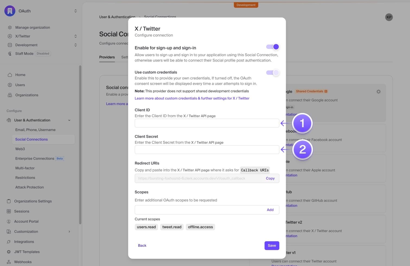
Task: Open the Organizations page via its sidebar icon
Action: [9, 95]
